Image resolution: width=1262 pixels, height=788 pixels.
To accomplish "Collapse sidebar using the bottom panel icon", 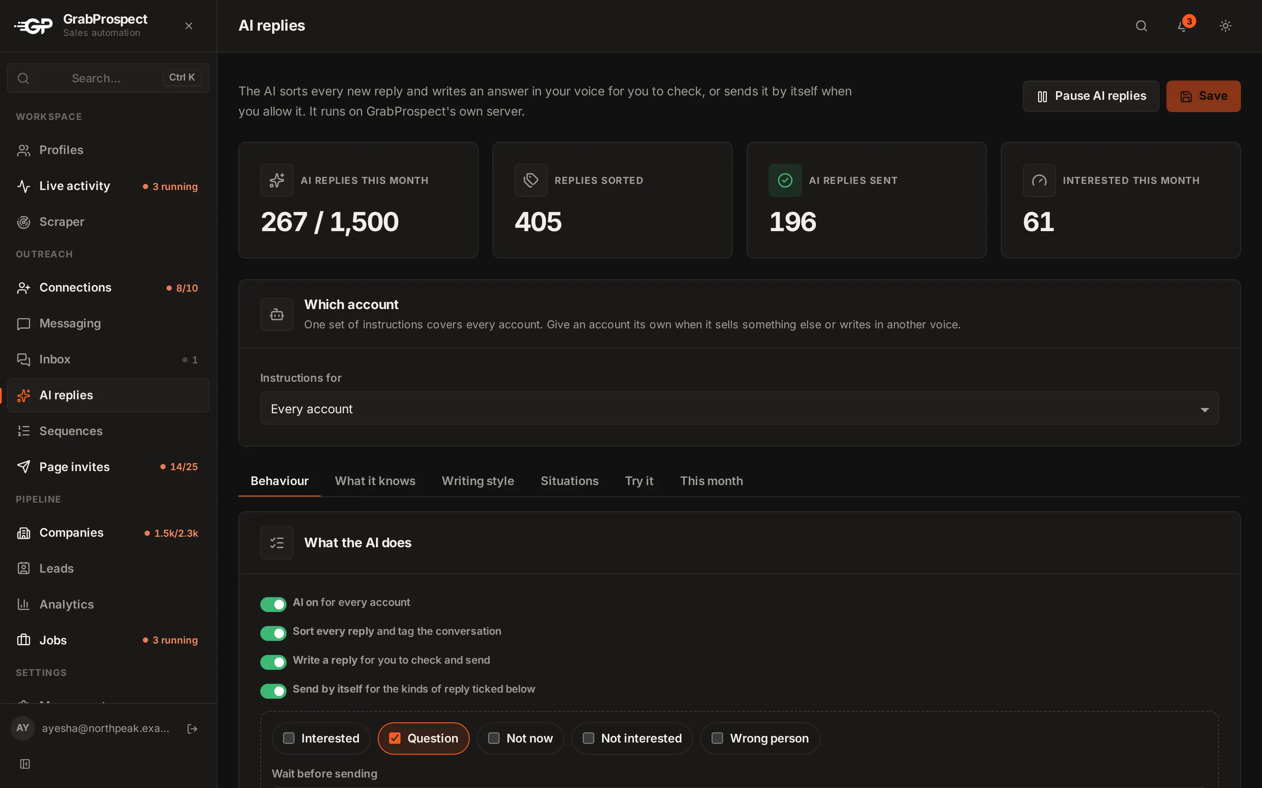I will coord(25,763).
